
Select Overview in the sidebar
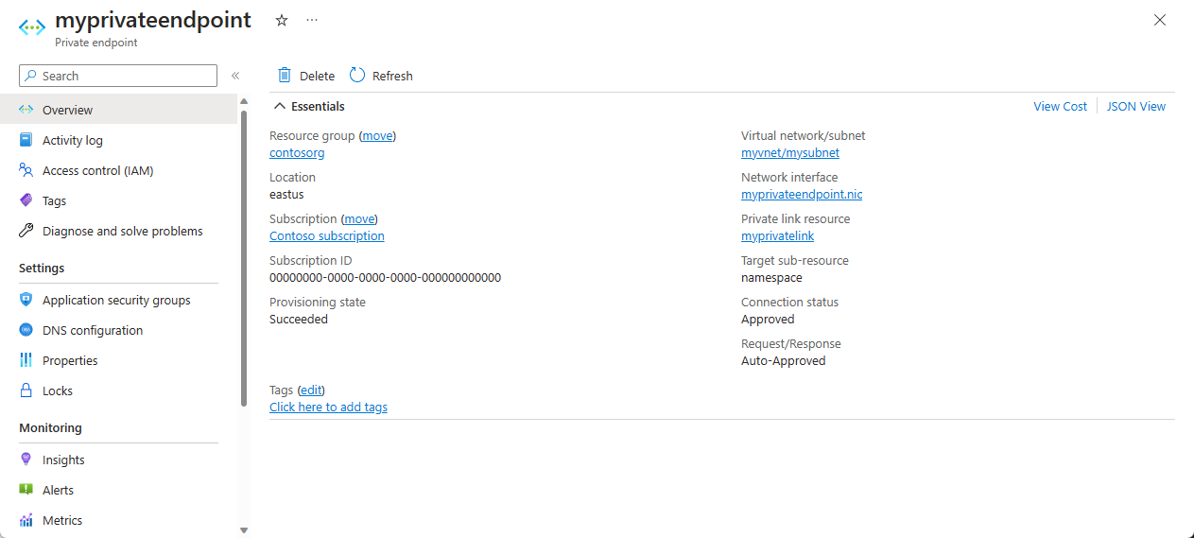(118, 110)
